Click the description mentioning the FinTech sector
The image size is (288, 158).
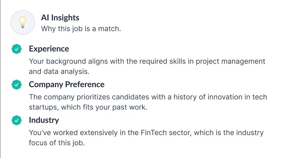pos(146,138)
